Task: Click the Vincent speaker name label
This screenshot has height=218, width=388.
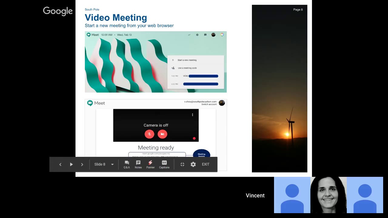Action: click(x=255, y=196)
